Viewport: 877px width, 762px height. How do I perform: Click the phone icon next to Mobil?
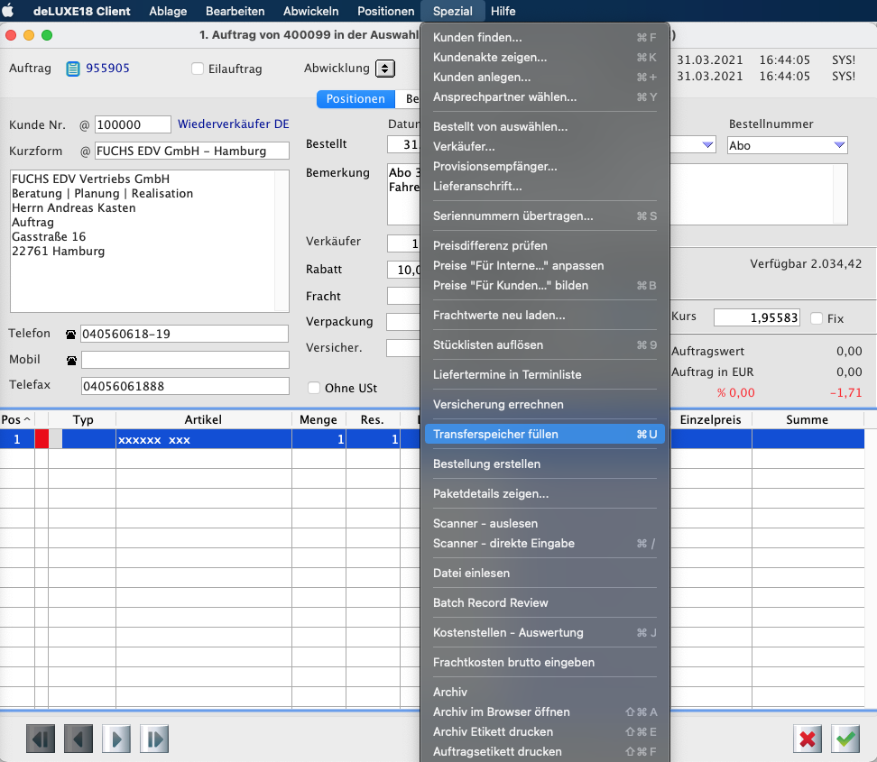tap(71, 361)
